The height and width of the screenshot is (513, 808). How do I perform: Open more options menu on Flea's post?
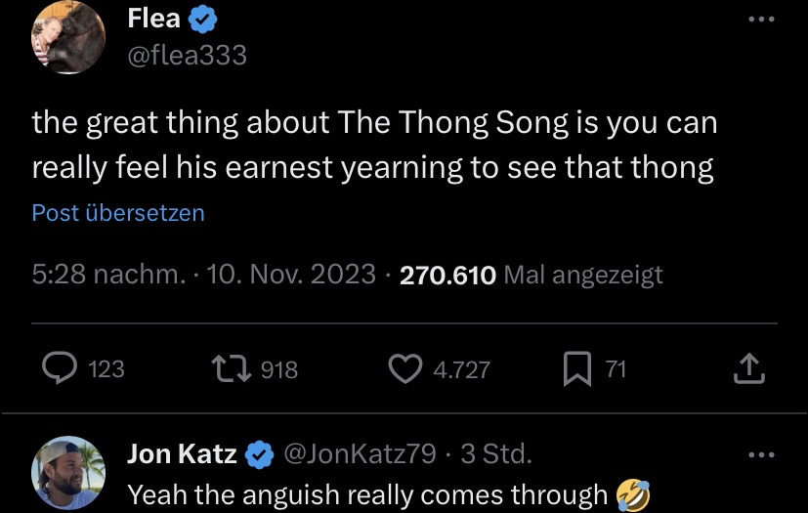click(759, 20)
